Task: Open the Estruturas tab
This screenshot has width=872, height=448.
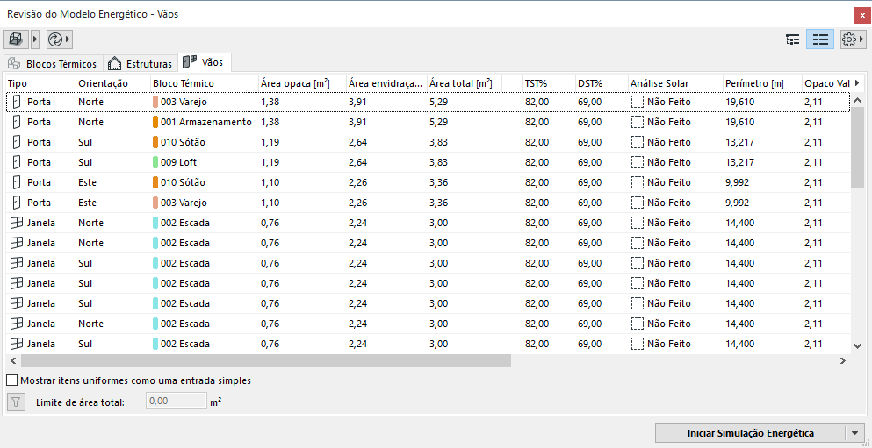Action: [x=141, y=64]
